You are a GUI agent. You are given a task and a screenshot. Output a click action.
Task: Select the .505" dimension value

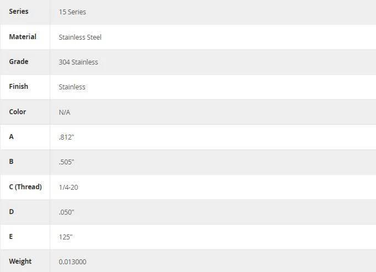66,162
